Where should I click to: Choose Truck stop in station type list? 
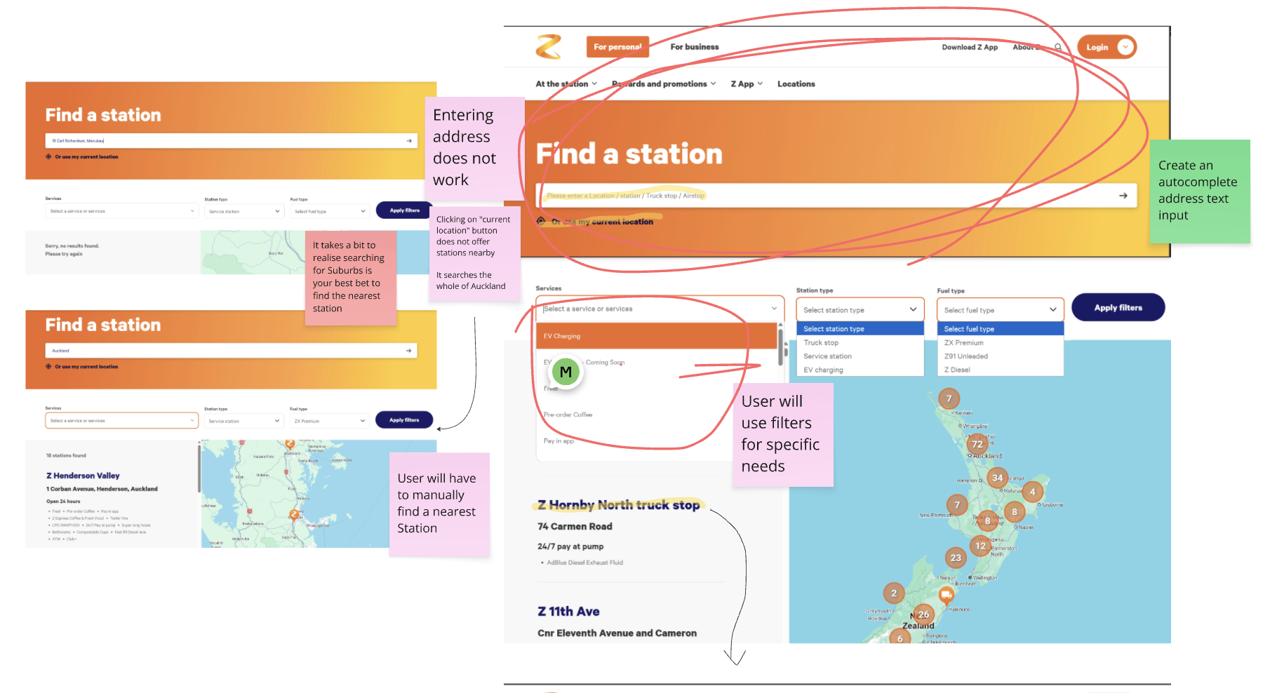point(860,342)
